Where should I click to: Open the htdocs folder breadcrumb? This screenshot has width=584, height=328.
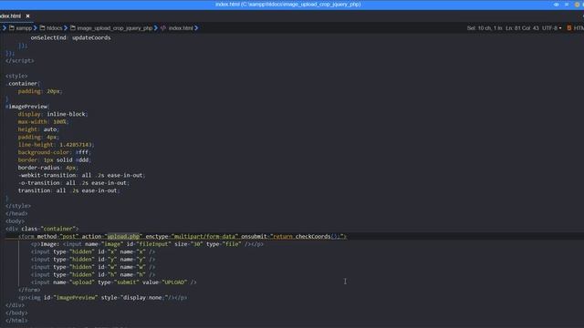click(x=55, y=28)
